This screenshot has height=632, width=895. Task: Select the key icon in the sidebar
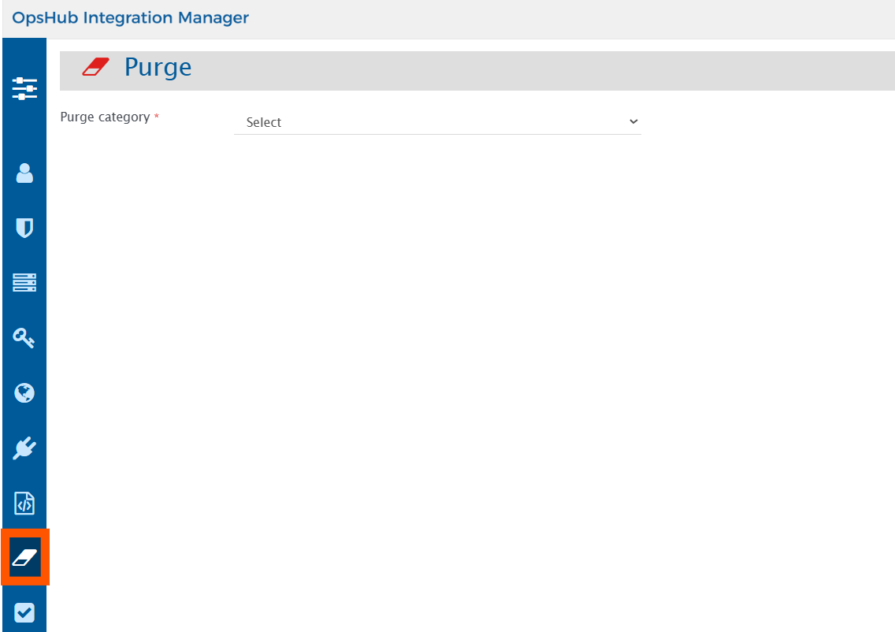(24, 338)
